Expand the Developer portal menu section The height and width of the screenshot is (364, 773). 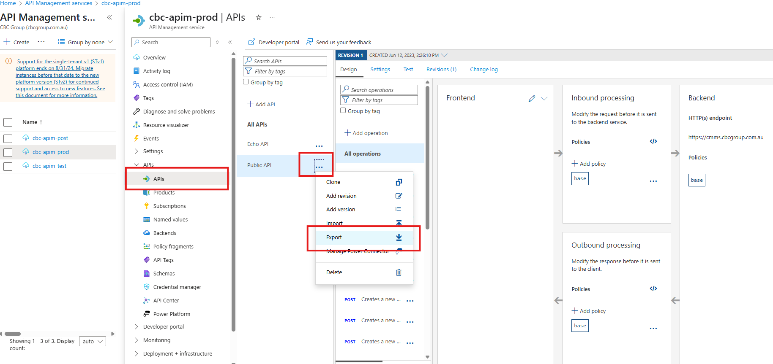coord(137,327)
